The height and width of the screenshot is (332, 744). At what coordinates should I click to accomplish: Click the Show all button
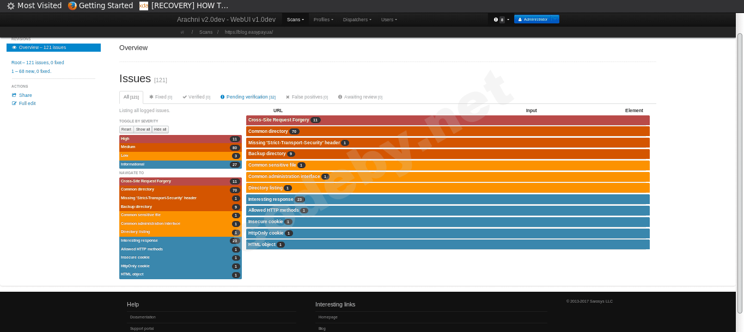pos(143,130)
